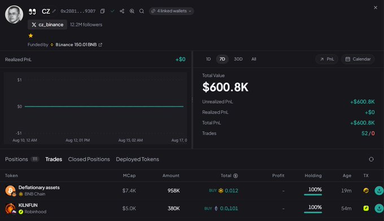Sort by the MCap column header
Image resolution: width=384 pixels, height=221 pixels.
coord(129,176)
